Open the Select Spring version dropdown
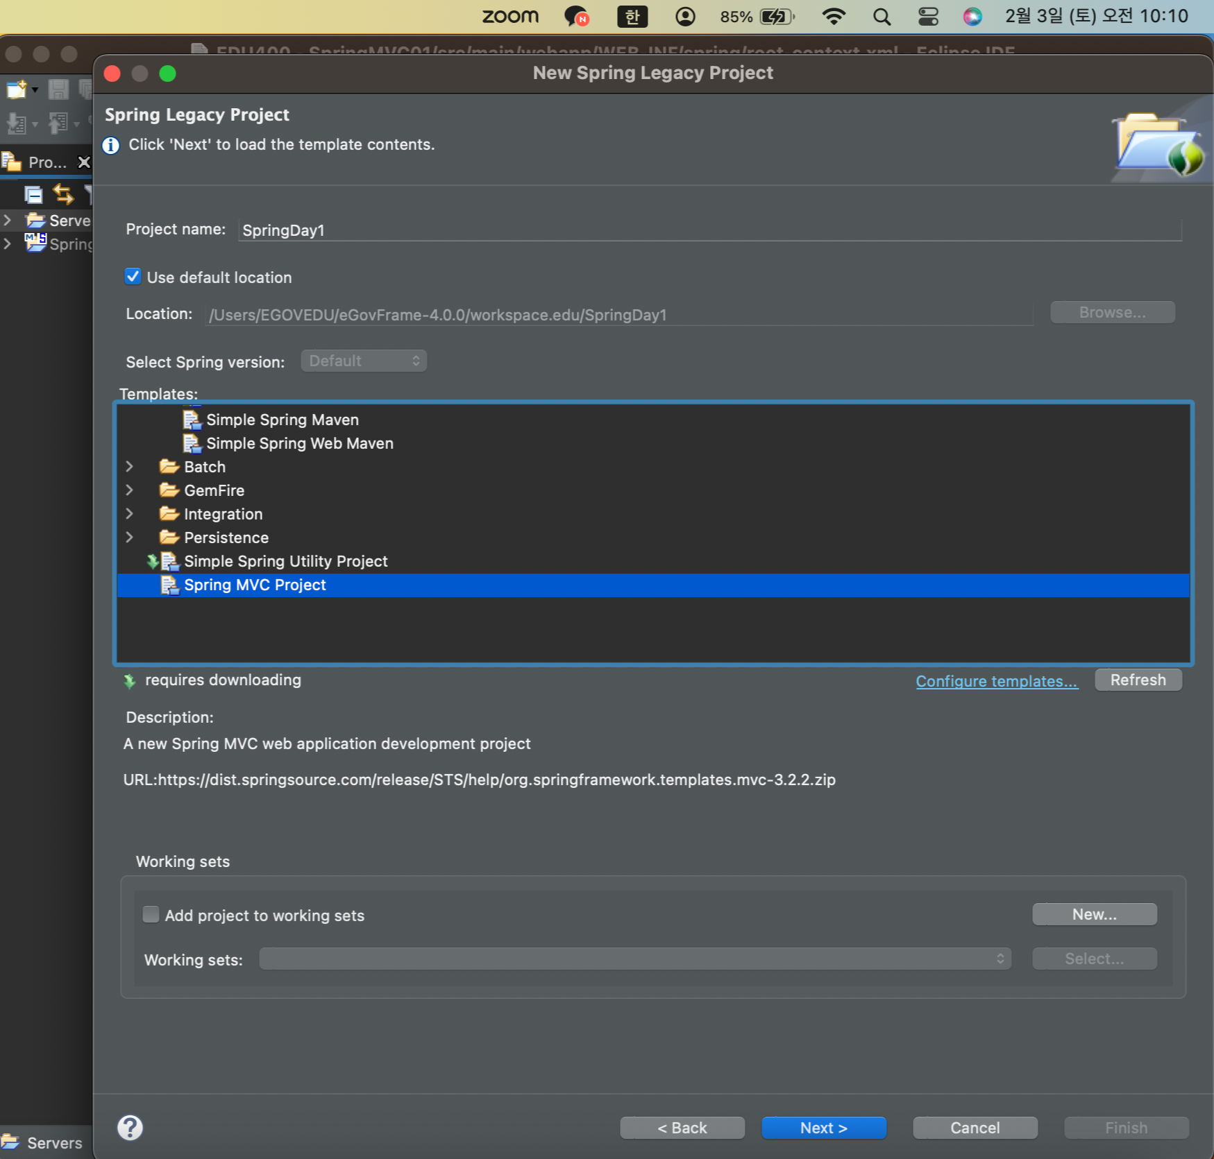The width and height of the screenshot is (1214, 1159). click(x=364, y=361)
